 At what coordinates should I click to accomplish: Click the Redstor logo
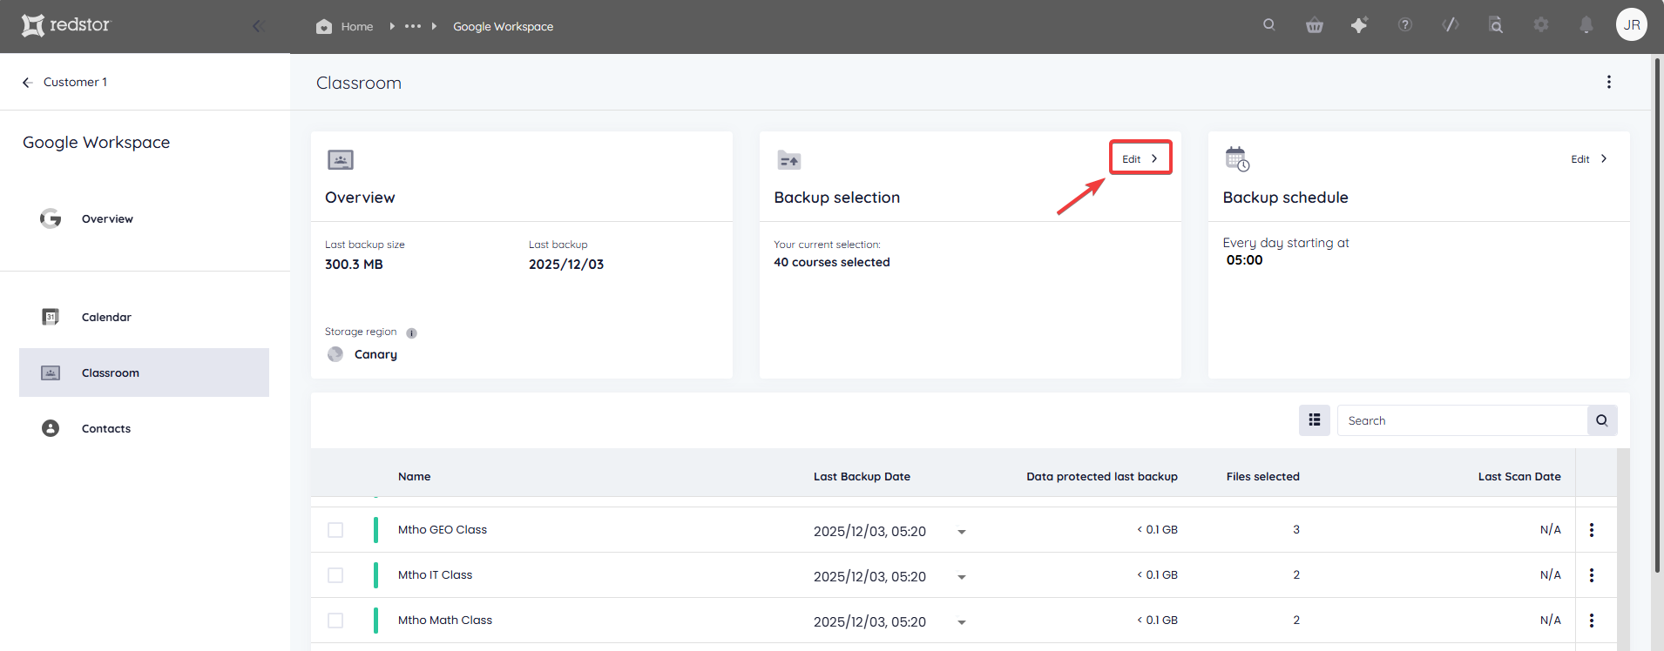66,25
